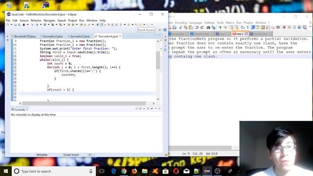Click the Open Type icon in Eclipse toolbar
This screenshot has height=176, width=313.
(x=81, y=24)
